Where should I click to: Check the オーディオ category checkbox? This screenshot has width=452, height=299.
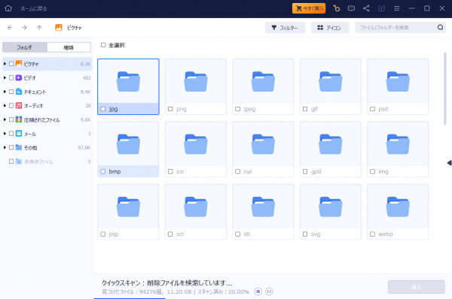coord(11,105)
